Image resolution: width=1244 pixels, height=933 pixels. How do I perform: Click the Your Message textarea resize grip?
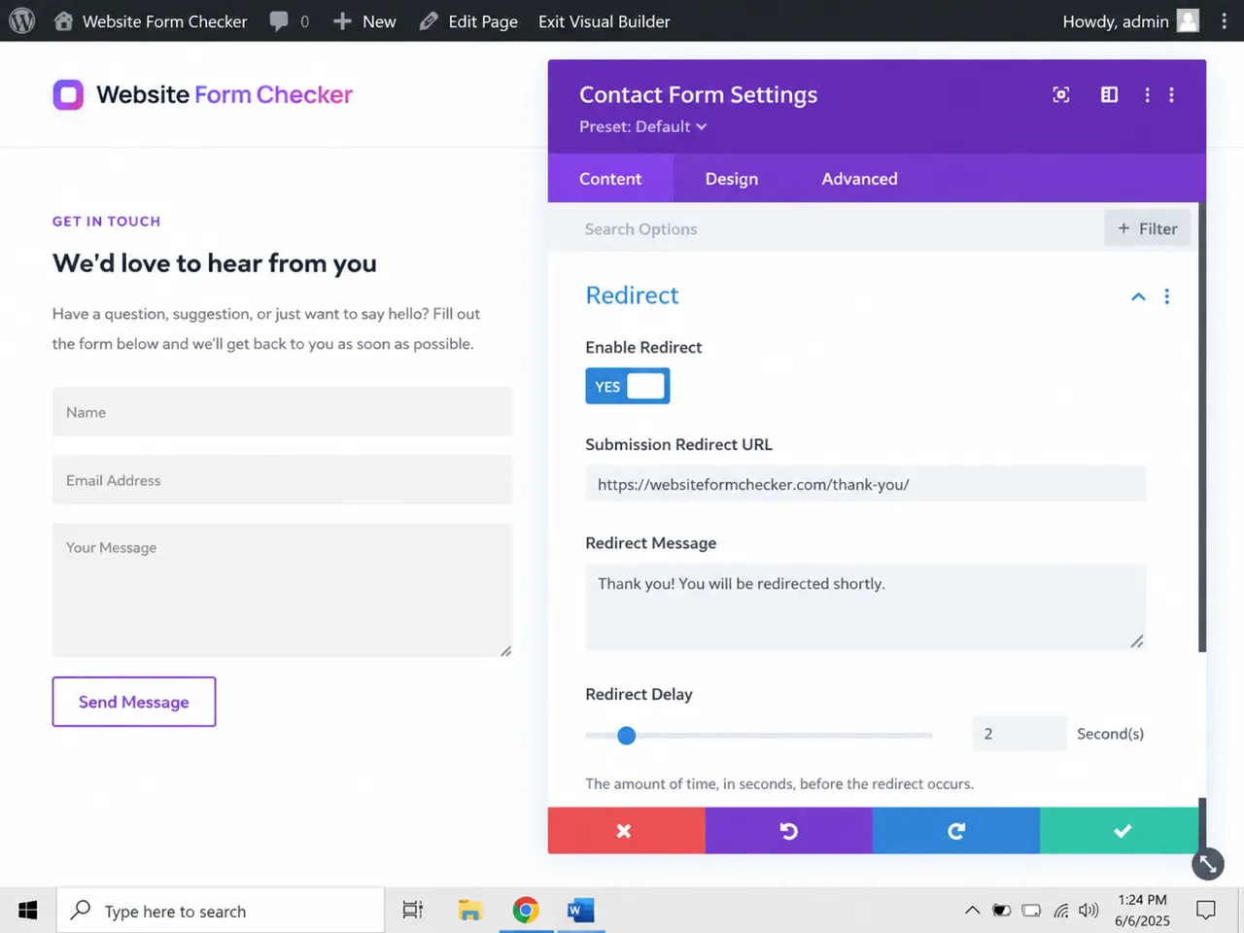click(x=505, y=650)
